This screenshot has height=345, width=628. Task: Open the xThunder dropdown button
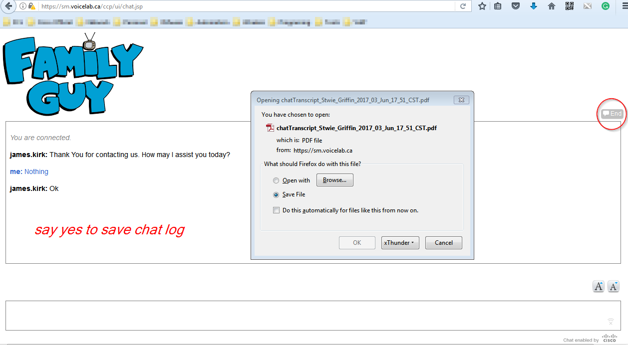tap(400, 243)
